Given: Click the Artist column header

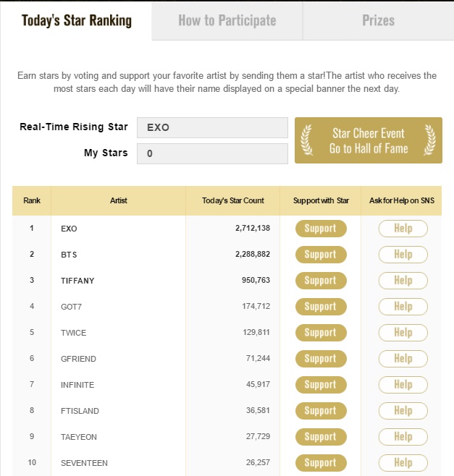Looking at the screenshot, I should [119, 200].
